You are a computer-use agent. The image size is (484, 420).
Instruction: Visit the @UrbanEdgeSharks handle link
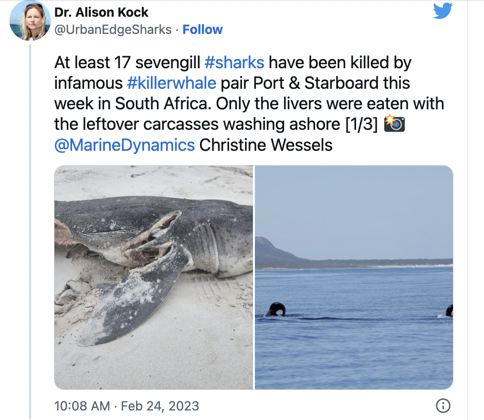[113, 30]
